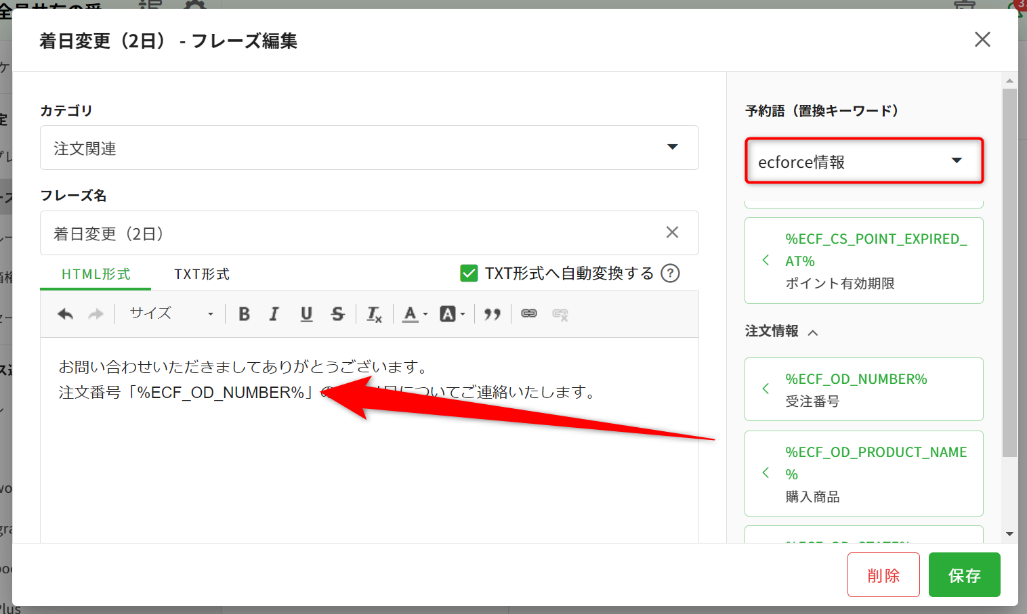Insert a blockquote using quote icon

[492, 314]
